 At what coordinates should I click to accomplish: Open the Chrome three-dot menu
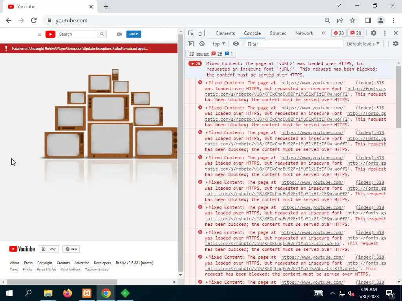393,20
